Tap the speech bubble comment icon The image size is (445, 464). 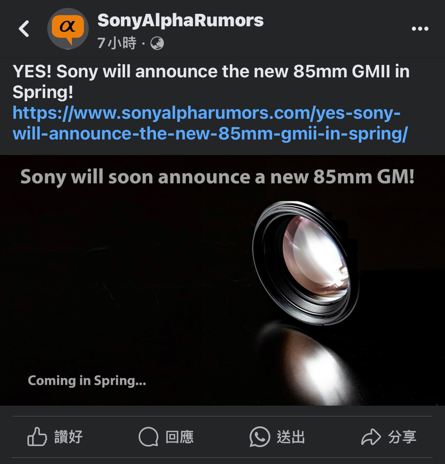pos(148,437)
